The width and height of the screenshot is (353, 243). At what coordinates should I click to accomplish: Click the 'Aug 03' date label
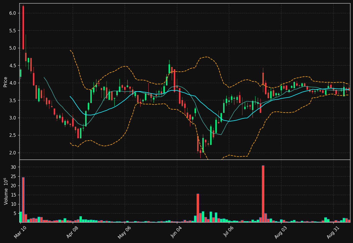(x=281, y=232)
